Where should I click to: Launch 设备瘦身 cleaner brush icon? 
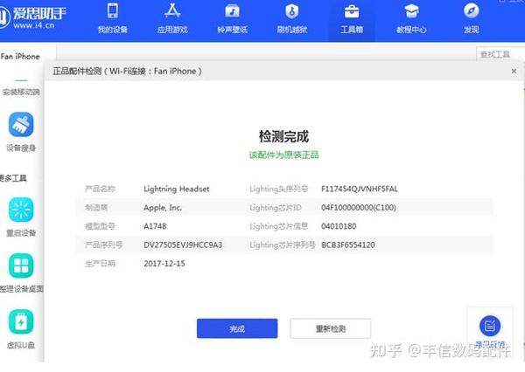[x=21, y=125]
